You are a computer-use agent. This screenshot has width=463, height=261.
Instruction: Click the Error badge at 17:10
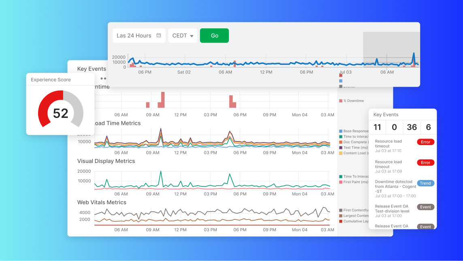[425, 142]
